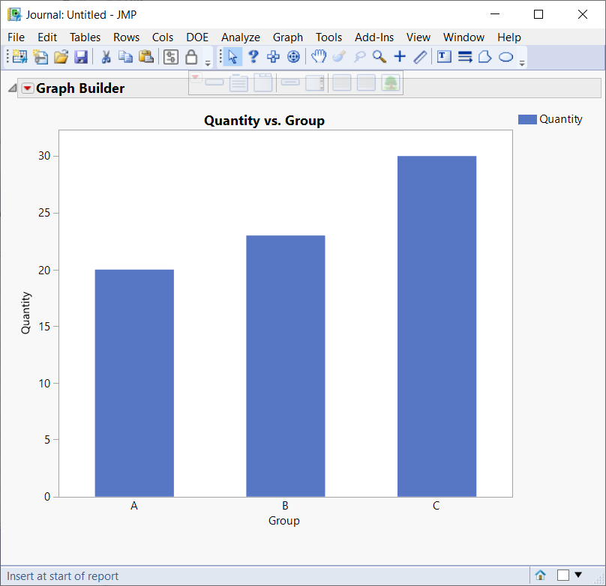Open the Graph menu
The height and width of the screenshot is (586, 606).
coord(287,37)
